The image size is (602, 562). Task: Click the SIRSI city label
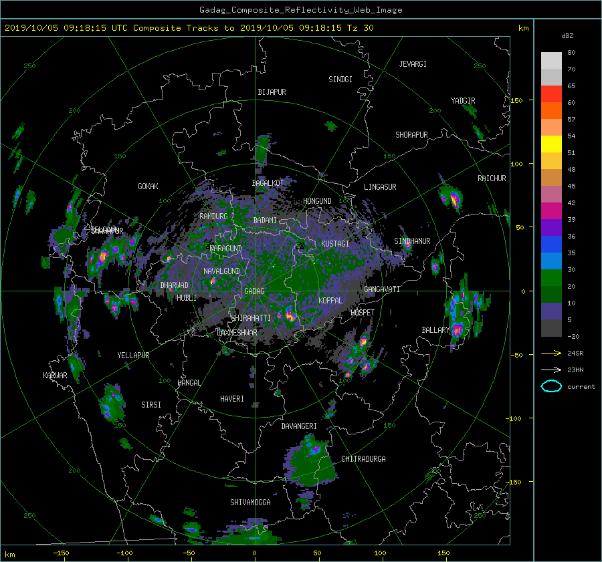coord(151,405)
